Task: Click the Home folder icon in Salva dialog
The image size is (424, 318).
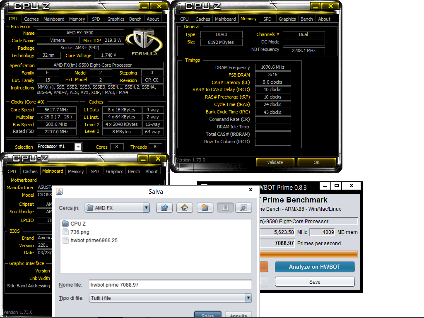Action: click(185, 208)
